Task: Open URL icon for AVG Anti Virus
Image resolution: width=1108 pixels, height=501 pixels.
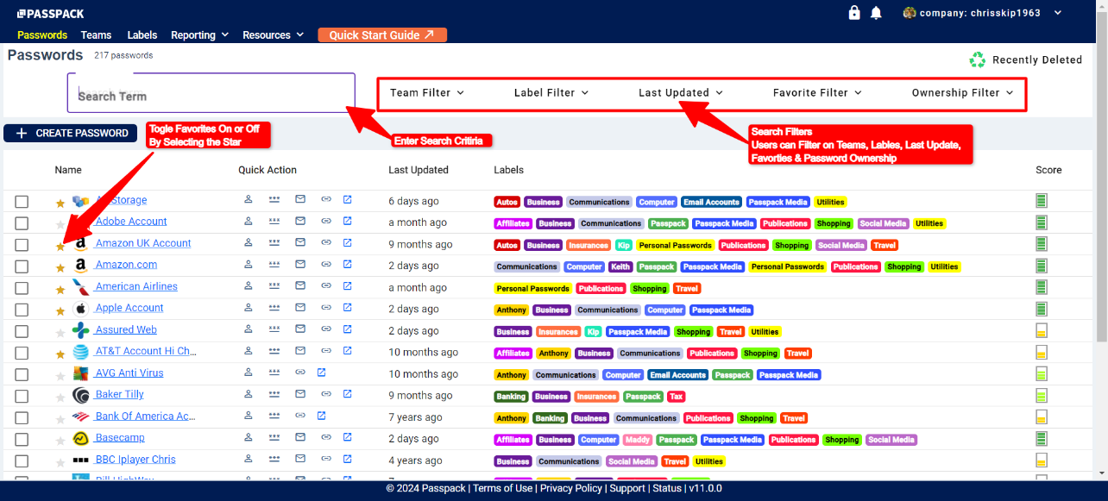Action: [321, 372]
